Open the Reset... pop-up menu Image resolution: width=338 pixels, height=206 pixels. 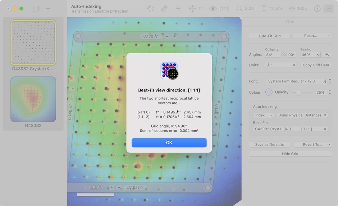point(312,36)
